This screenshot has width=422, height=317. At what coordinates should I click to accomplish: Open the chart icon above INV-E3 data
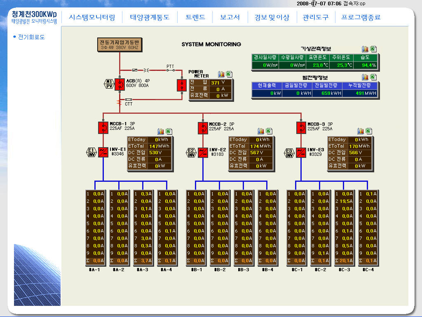[x=361, y=131]
